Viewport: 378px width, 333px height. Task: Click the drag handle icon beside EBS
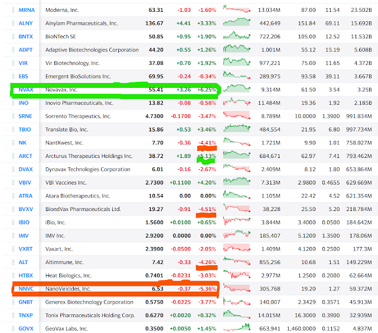13,76
